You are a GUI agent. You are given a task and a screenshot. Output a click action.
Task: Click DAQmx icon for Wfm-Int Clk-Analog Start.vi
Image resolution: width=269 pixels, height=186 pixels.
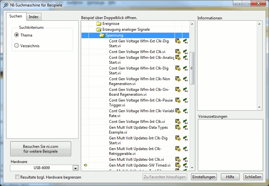[x=186, y=58]
